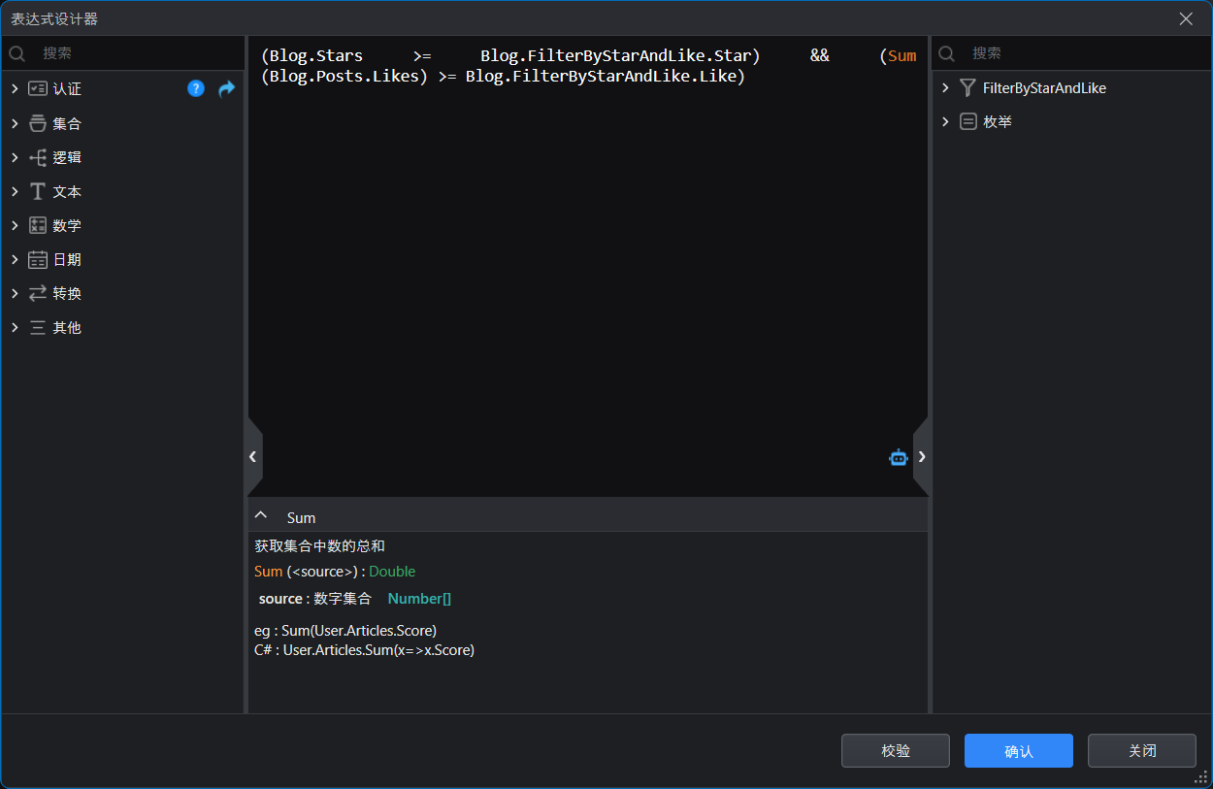
Task: Collapse the Sum description panel
Action: point(260,515)
